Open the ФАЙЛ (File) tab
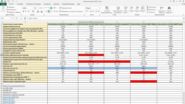Viewport: 185px width, 104px height. (3, 4)
